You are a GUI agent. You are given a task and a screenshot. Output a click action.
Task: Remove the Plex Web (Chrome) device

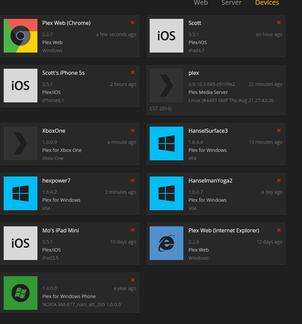coord(133,23)
